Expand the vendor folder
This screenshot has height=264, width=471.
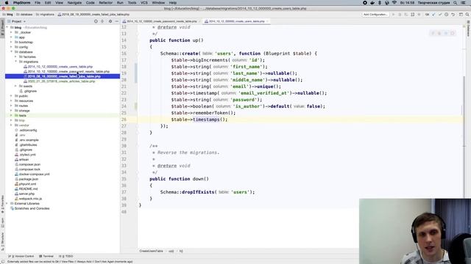tap(12, 125)
